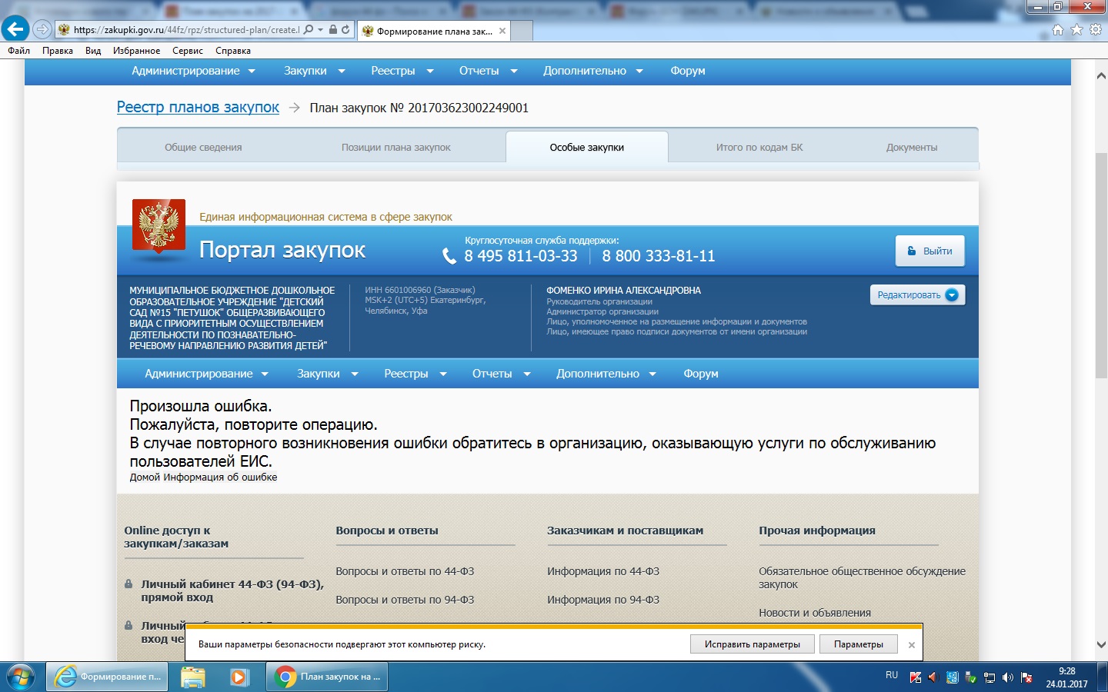This screenshot has width=1108, height=692.
Task: Expand Дополнительно menu in inner navigation bar
Action: [x=606, y=374]
